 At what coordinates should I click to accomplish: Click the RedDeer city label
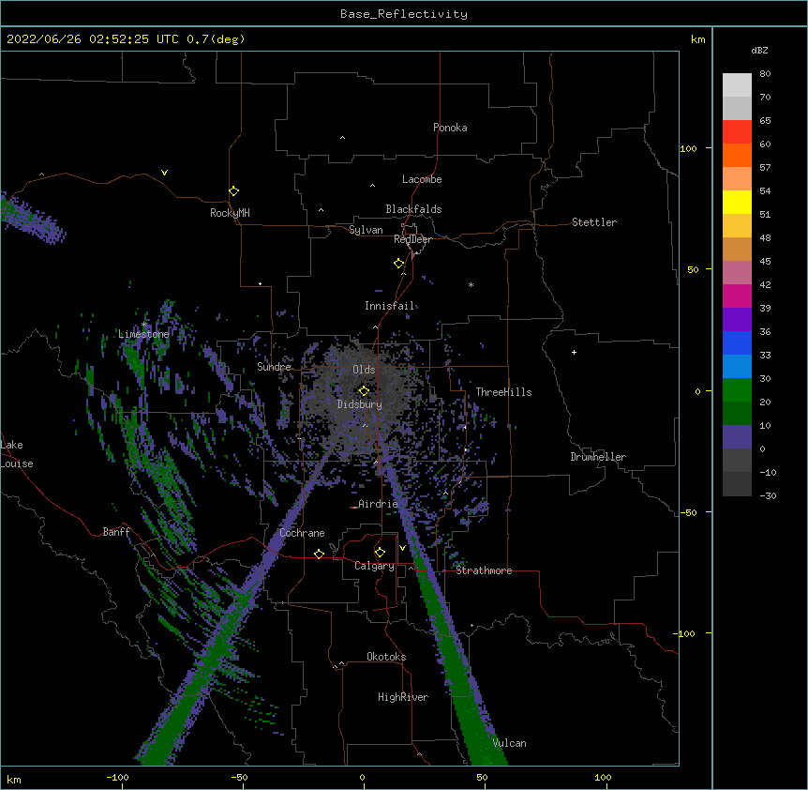coord(412,239)
